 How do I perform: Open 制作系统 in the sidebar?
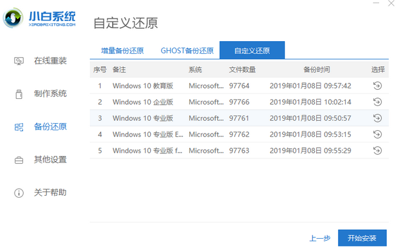(x=50, y=94)
